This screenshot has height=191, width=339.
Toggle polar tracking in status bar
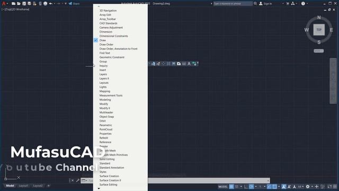pos(251,186)
